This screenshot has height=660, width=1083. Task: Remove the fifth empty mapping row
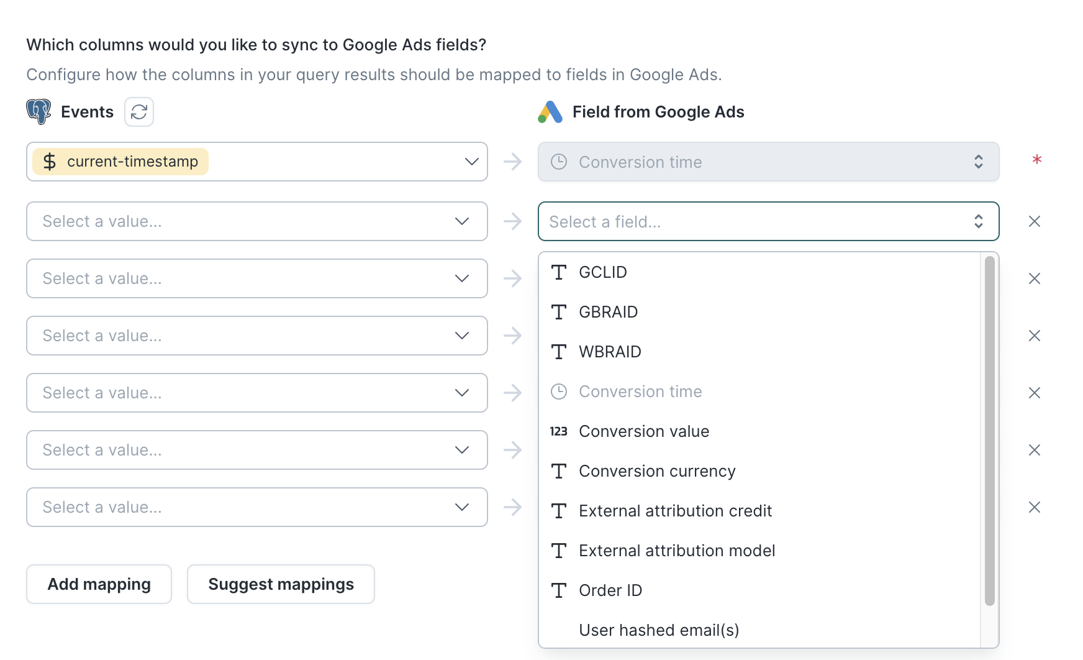(1035, 450)
